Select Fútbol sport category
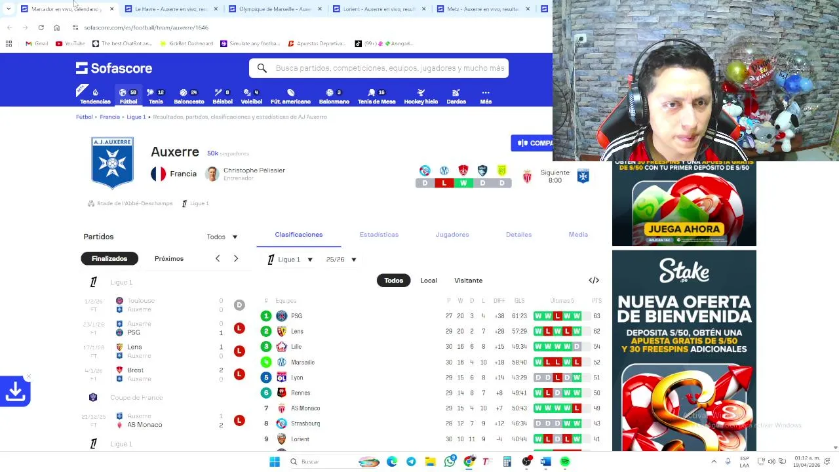This screenshot has height=472, width=839. pos(128,96)
